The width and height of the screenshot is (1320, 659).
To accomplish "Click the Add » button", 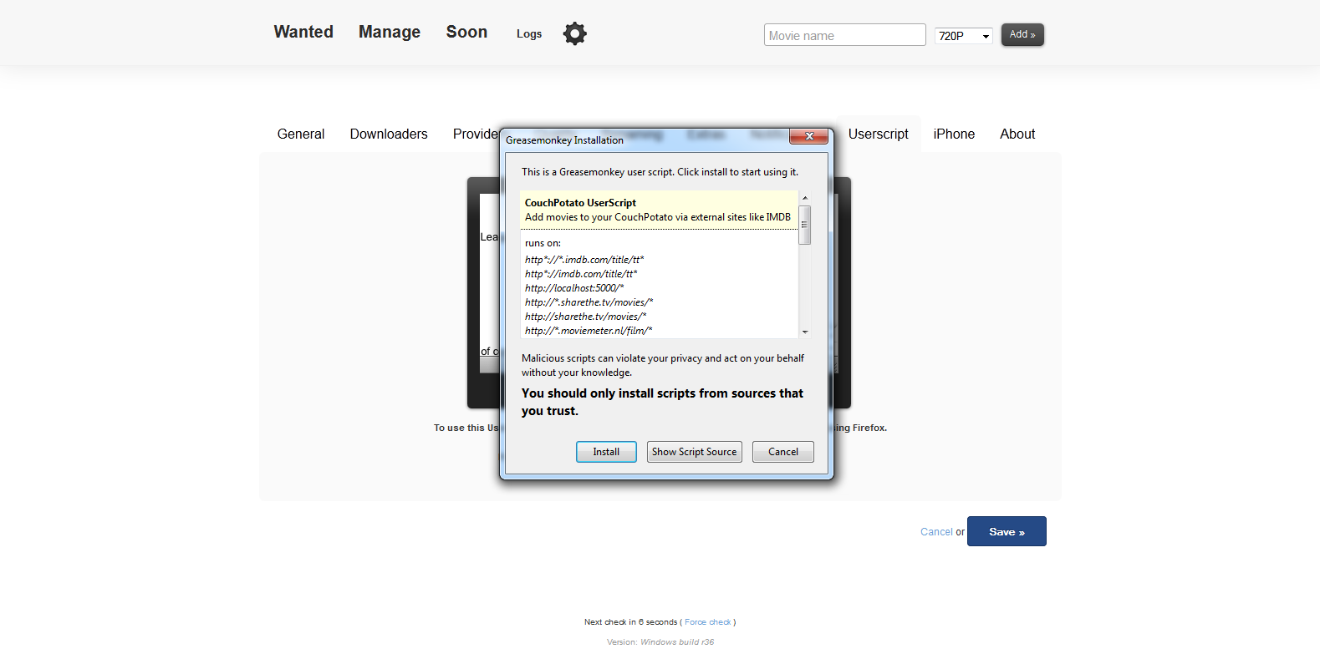I will [1022, 35].
